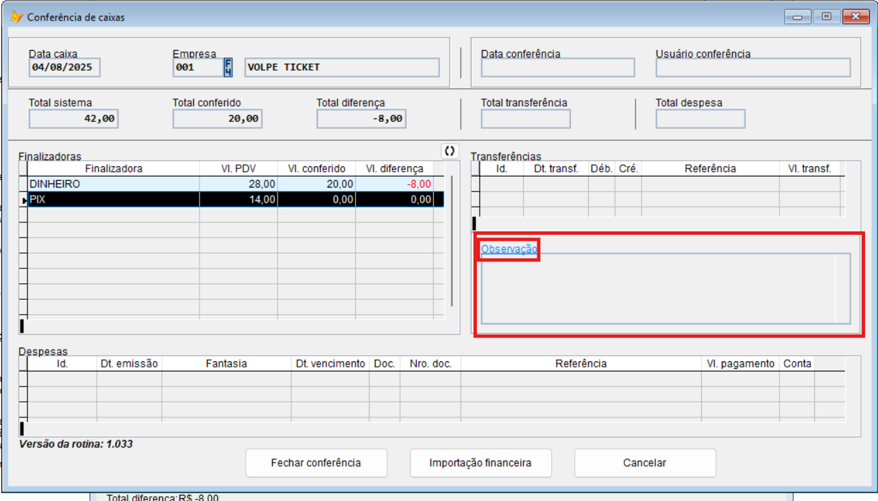878x501 pixels.
Task: Click the Finalizadora column header
Action: pos(114,168)
